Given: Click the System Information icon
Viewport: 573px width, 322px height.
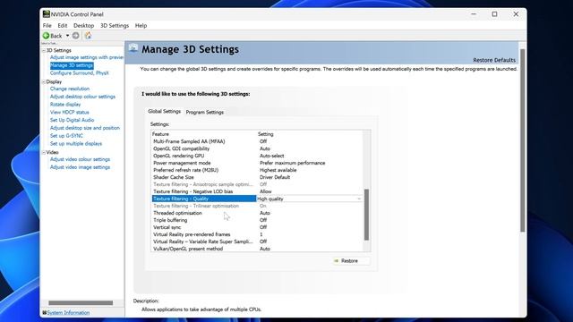Looking at the screenshot, I should tap(45, 312).
